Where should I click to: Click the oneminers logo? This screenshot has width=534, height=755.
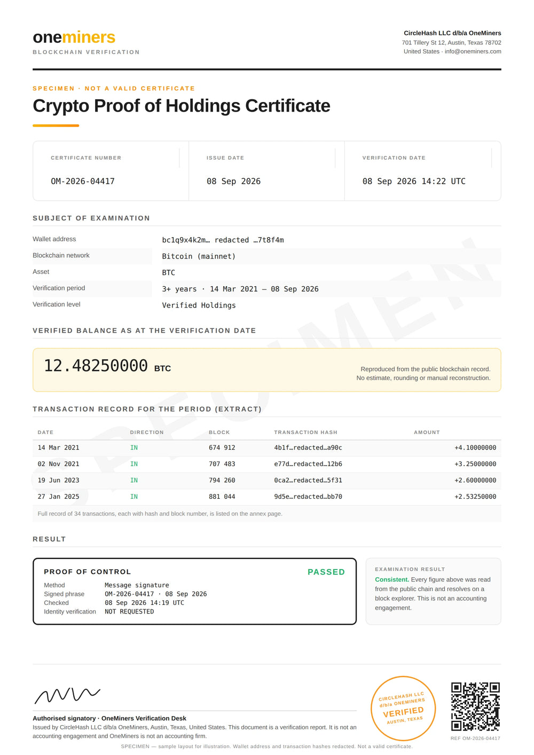[x=74, y=37]
